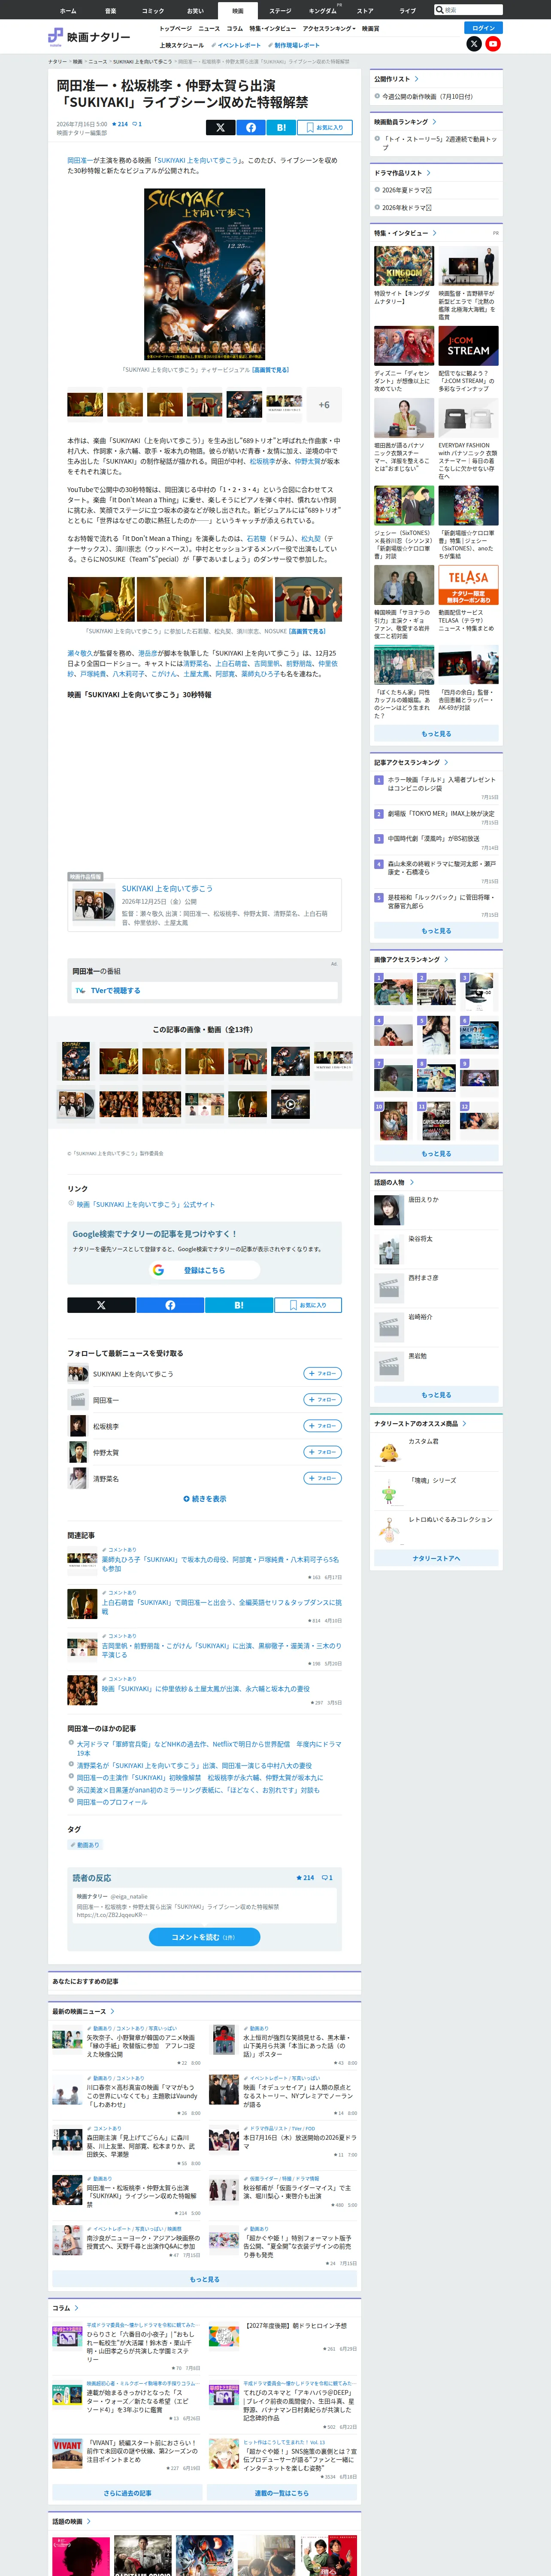Open the SUKIYAKI teaser visual poster image

pyautogui.click(x=205, y=274)
